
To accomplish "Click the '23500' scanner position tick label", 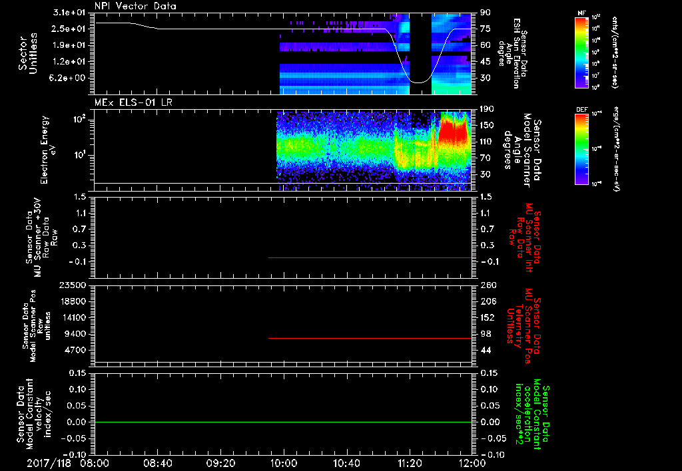I will tap(72, 285).
